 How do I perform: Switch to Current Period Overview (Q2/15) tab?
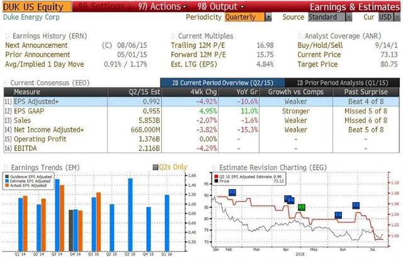[222, 83]
